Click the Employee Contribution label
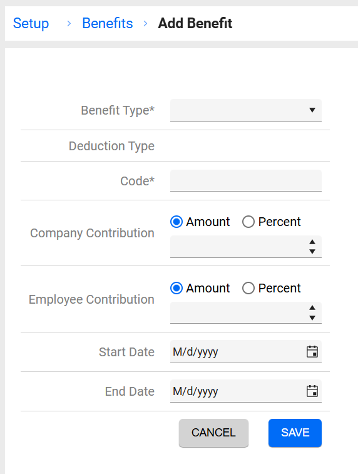 91,299
